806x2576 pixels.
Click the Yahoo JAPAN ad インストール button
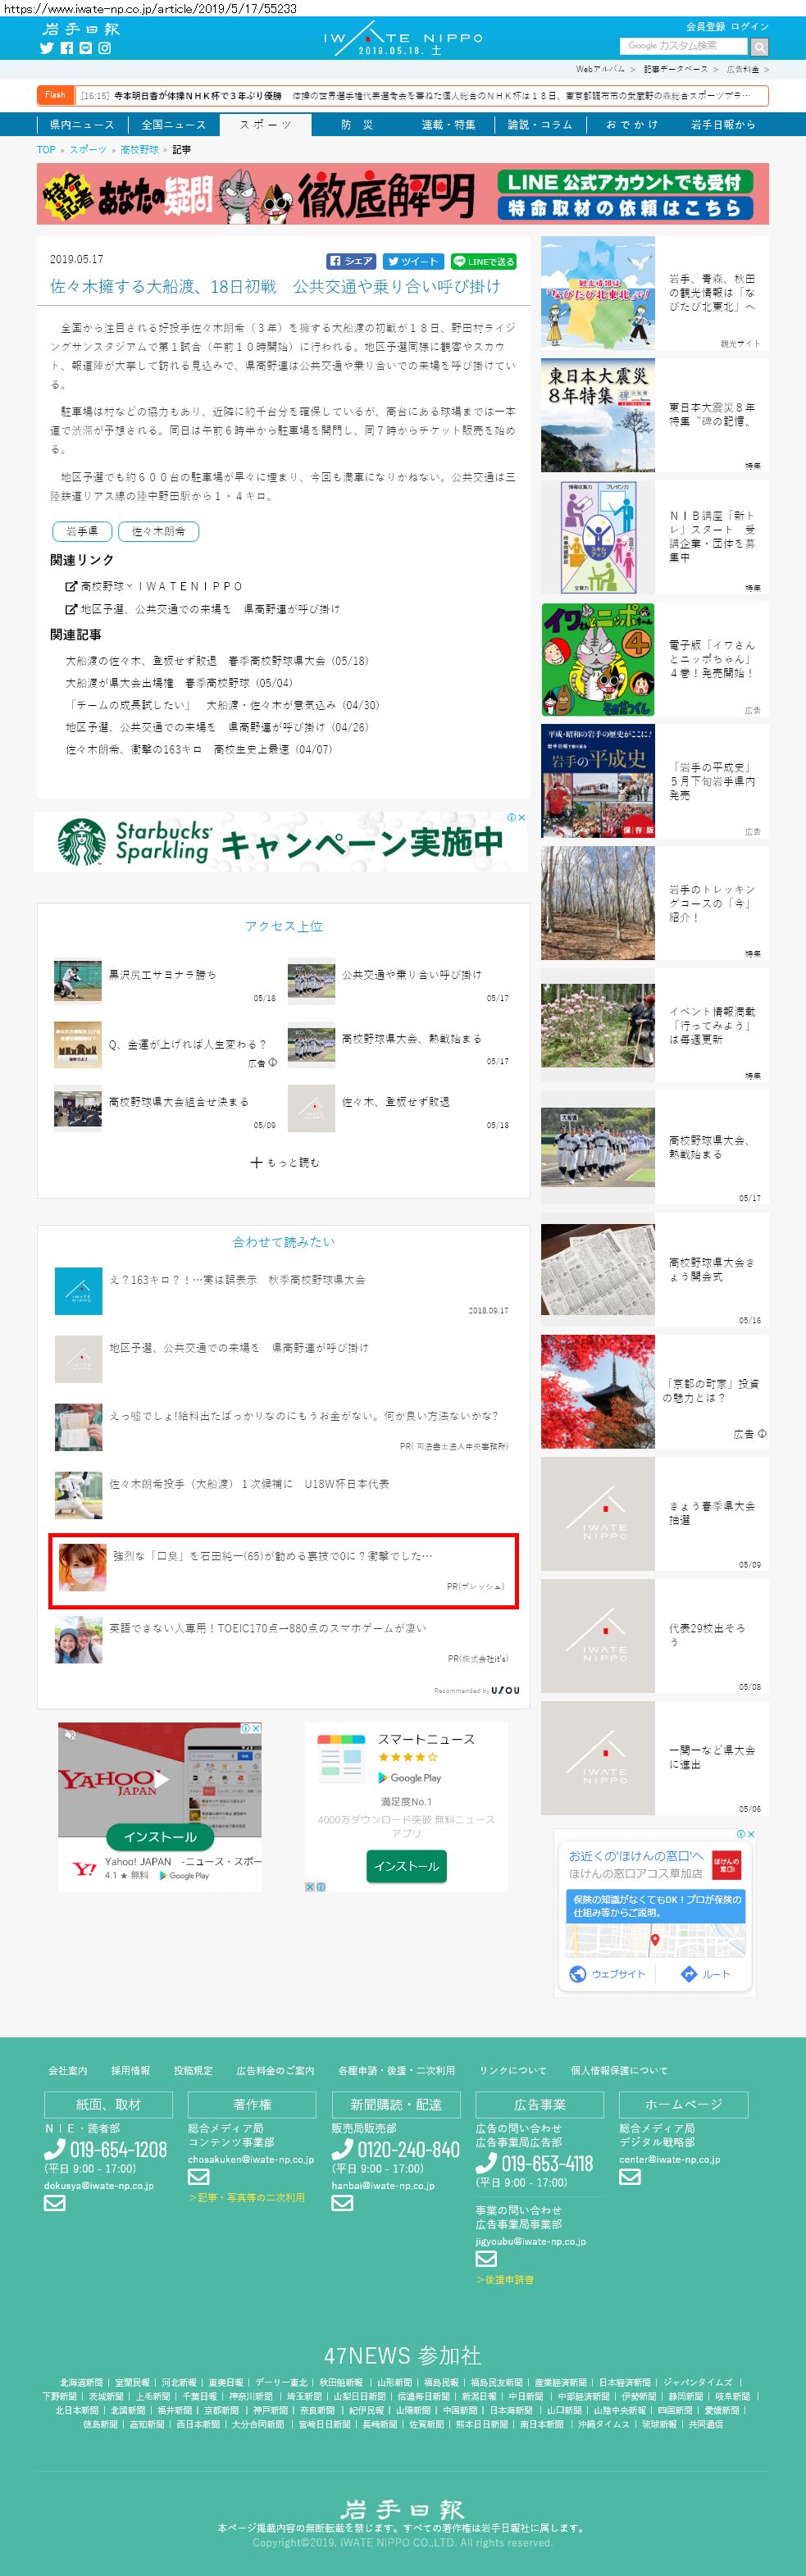(160, 1837)
